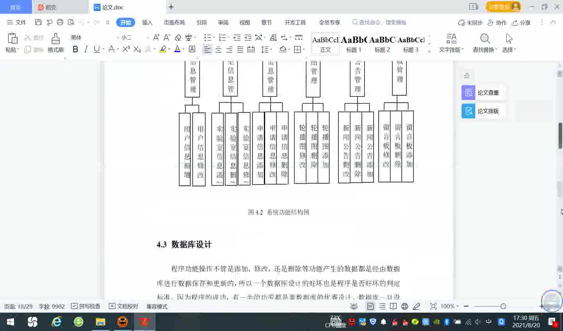Screen dimensions: 563x331
Task: Apply superscript X² formatting
Action: (x=126, y=49)
